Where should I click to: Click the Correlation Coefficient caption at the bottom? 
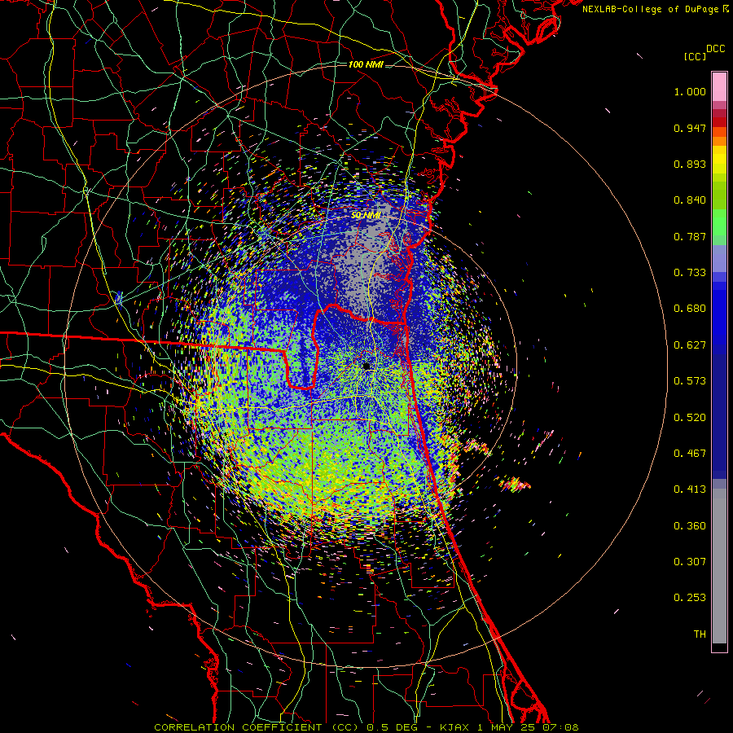[366, 727]
